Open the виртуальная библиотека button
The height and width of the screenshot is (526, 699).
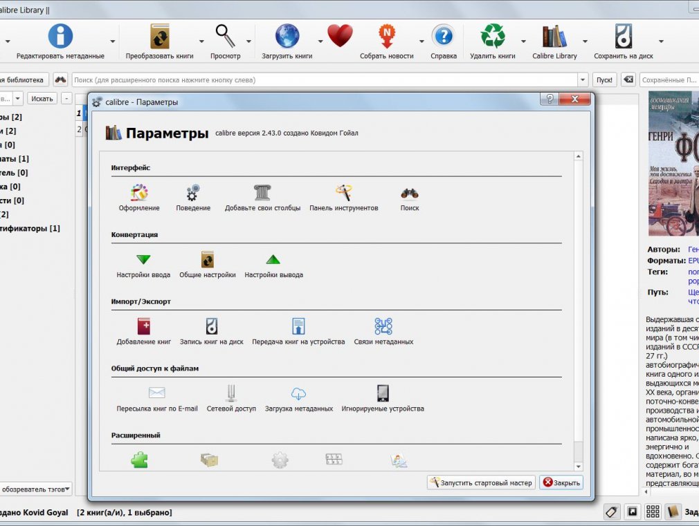coord(23,80)
